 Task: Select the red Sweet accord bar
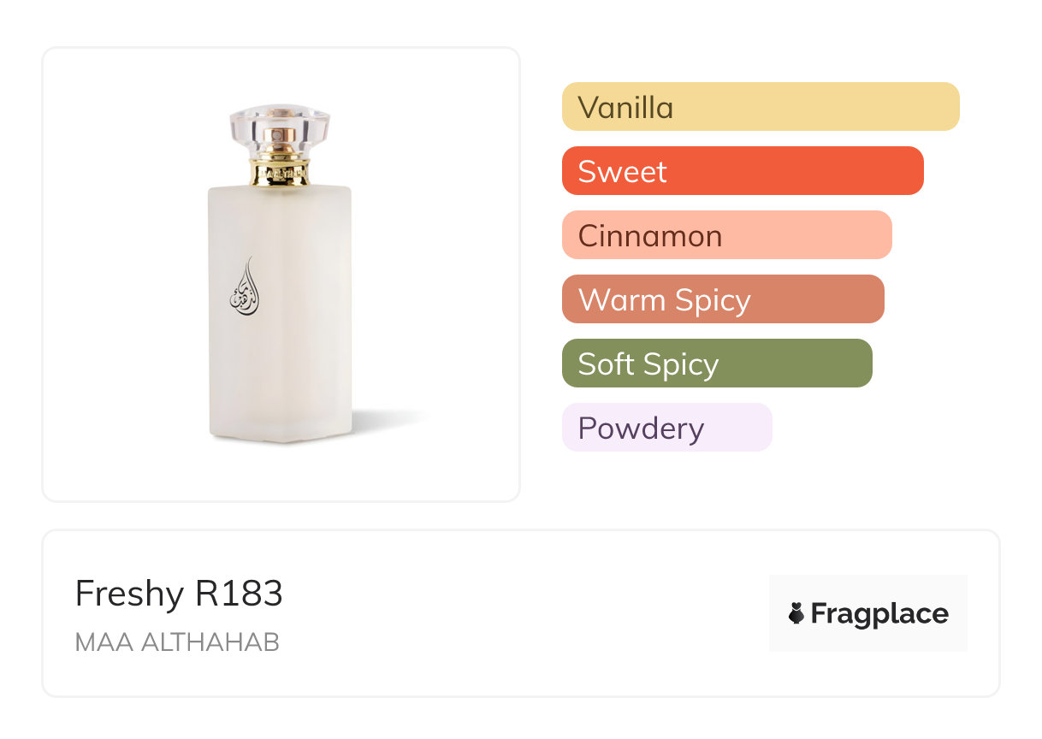click(x=742, y=171)
